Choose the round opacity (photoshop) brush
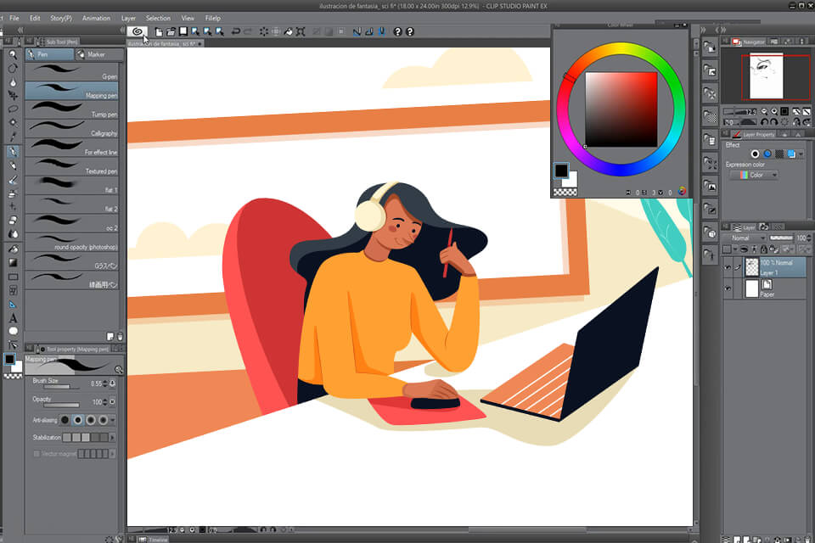This screenshot has width=815, height=543. [71, 243]
